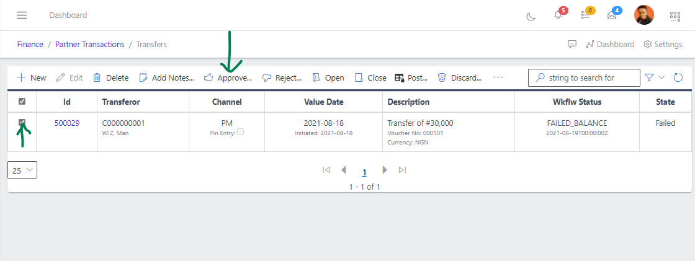The image size is (695, 261).
Task: Navigate to Partner Transactions breadcrumb
Action: [x=89, y=44]
